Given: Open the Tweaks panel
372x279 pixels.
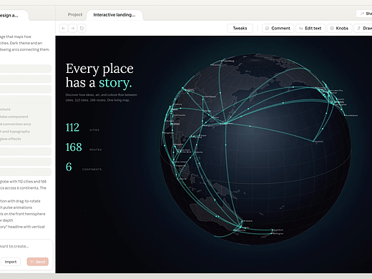Looking at the screenshot, I should click(x=240, y=28).
